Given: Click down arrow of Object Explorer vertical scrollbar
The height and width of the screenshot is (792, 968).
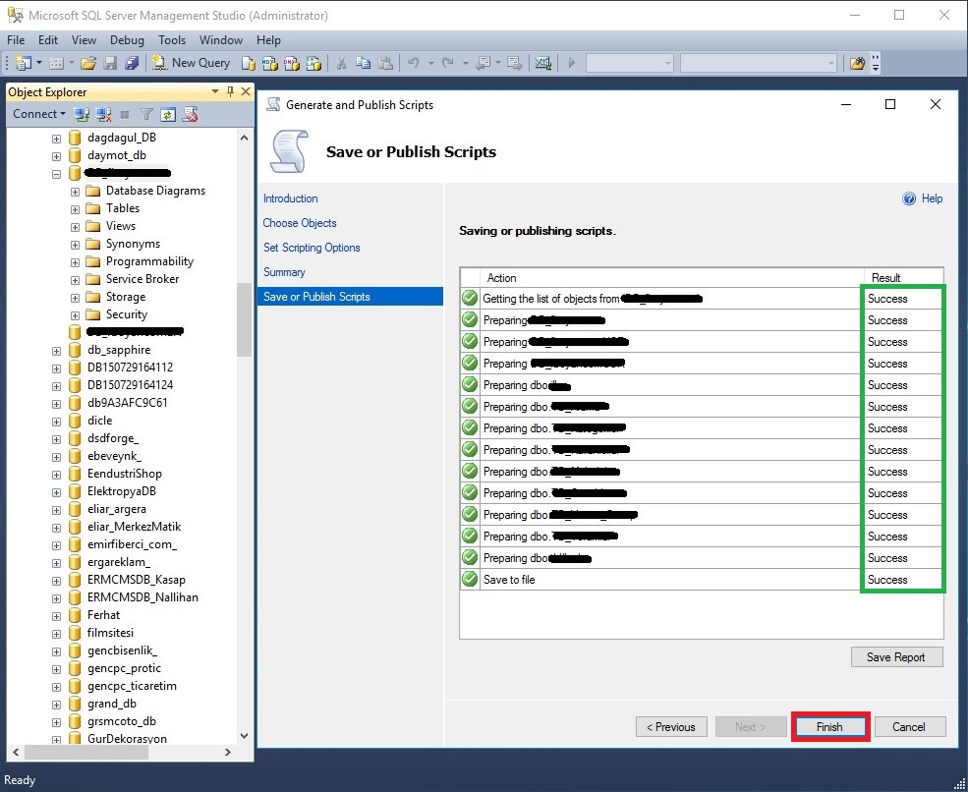Looking at the screenshot, I should click(x=244, y=736).
